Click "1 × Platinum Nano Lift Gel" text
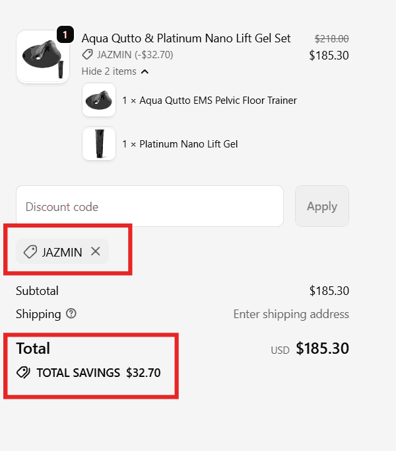The width and height of the screenshot is (396, 451). [180, 143]
